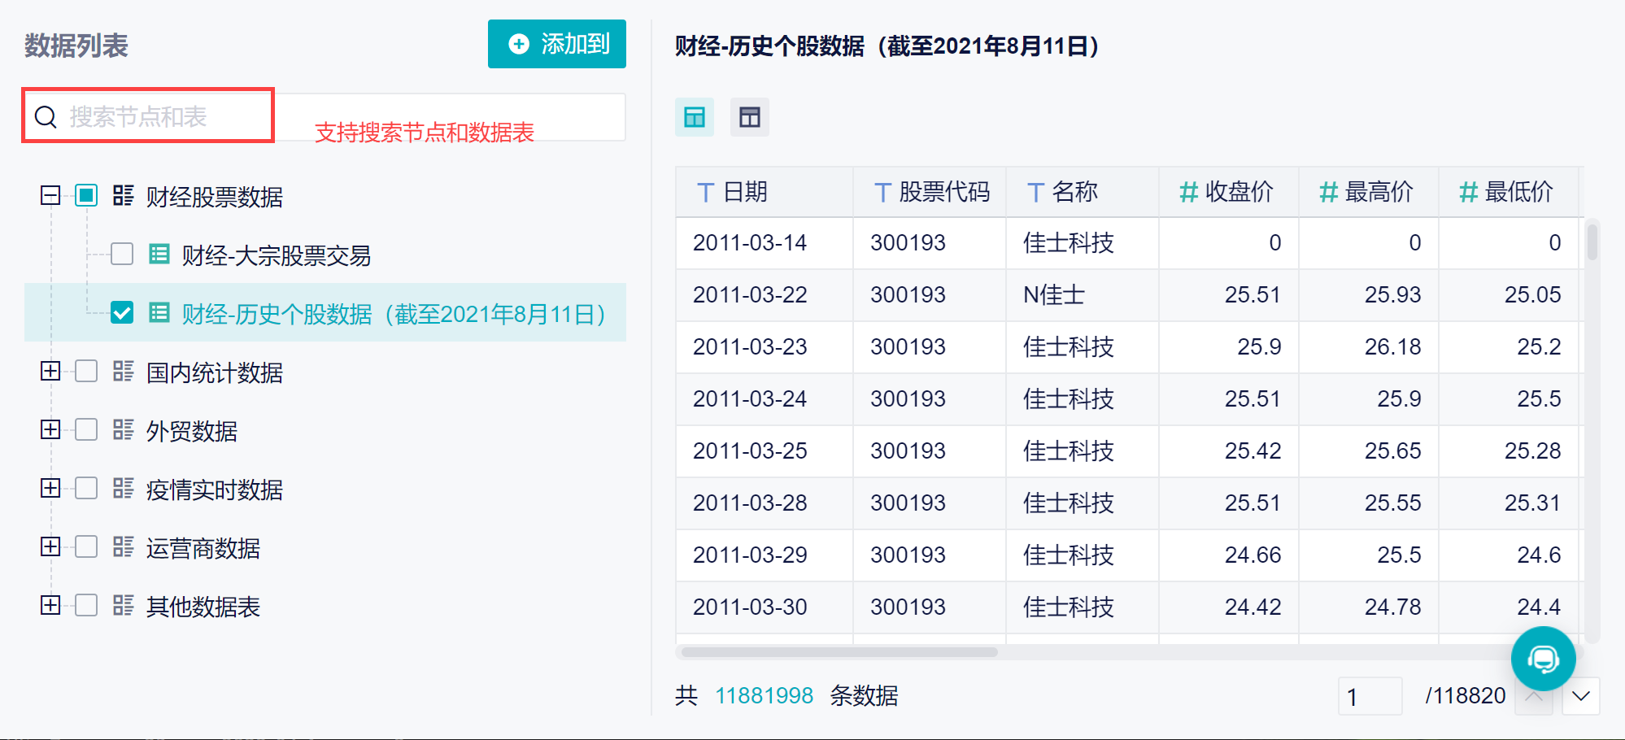Expand the 疫情实时数据 tree node

[50, 488]
